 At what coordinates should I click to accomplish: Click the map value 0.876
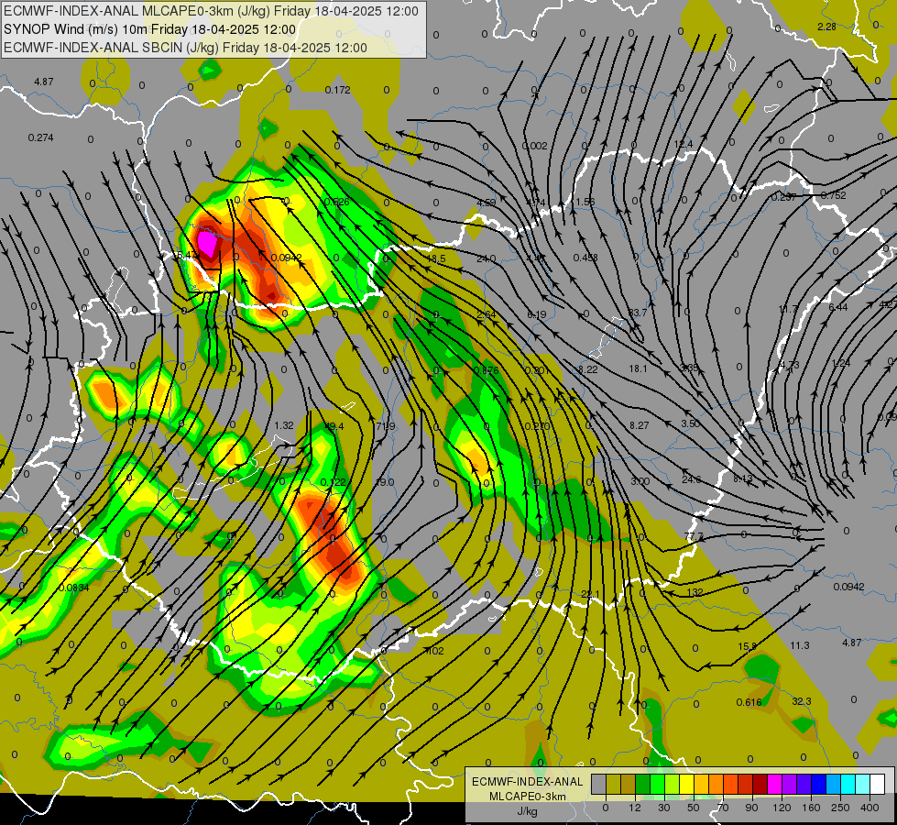click(486, 370)
